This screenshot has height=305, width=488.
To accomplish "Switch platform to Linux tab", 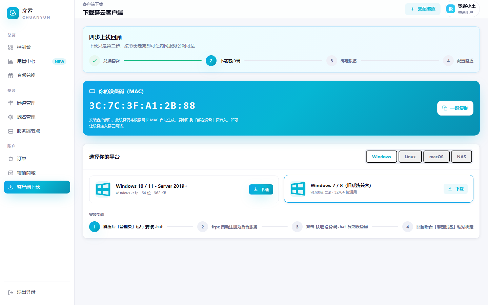I will pyautogui.click(x=410, y=157).
